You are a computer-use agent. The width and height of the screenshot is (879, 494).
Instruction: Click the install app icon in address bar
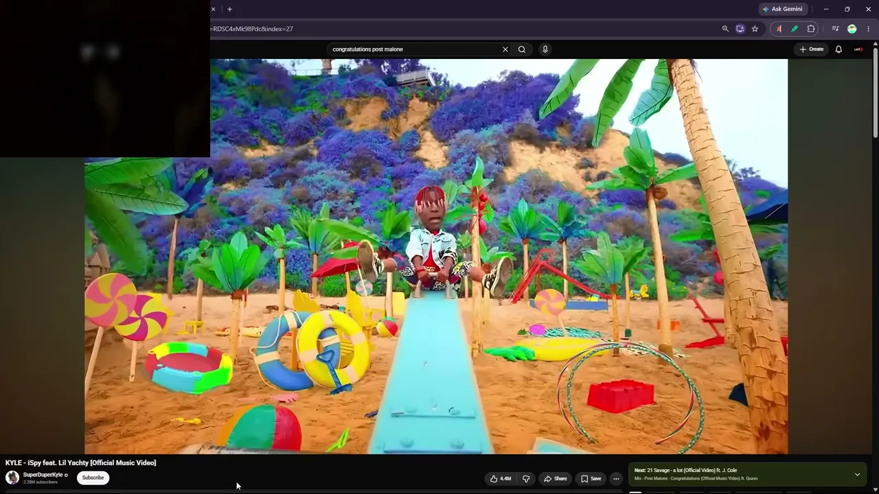740,29
